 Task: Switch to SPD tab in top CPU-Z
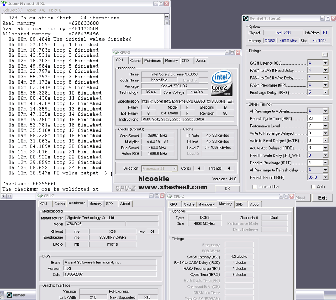tap(185, 61)
